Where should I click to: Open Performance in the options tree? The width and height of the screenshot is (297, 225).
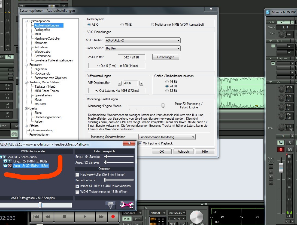pos(43,56)
